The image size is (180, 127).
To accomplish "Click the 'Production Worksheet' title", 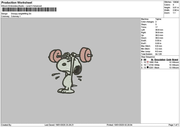I will tap(17, 2).
